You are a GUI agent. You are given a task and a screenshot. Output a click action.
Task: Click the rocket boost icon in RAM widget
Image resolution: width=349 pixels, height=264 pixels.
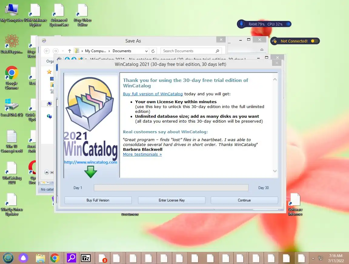[241, 24]
